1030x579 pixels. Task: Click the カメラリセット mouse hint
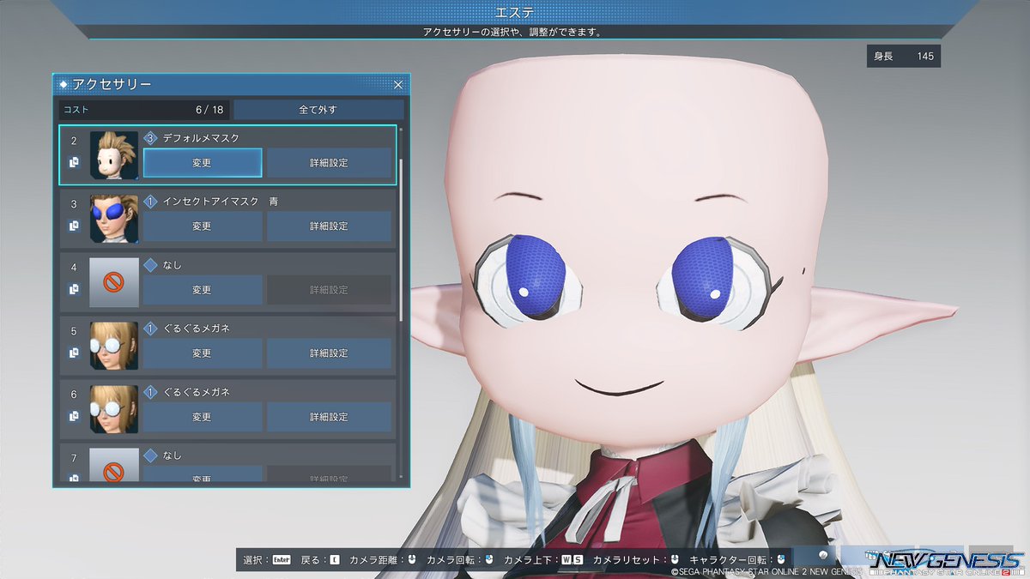click(x=636, y=560)
